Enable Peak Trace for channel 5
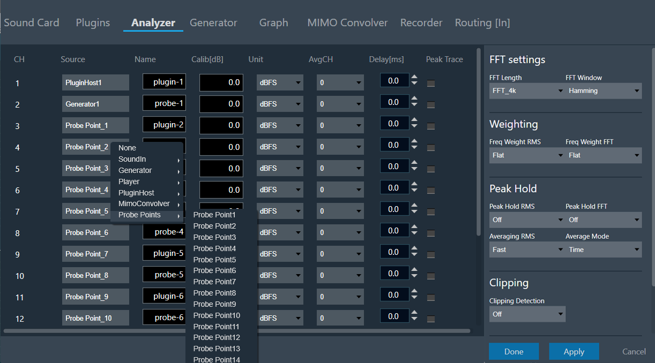Screen dimensions: 655x363 coord(431,169)
